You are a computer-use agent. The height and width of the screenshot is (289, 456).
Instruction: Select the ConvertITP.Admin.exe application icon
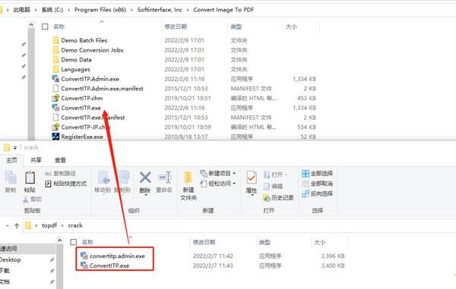55,79
